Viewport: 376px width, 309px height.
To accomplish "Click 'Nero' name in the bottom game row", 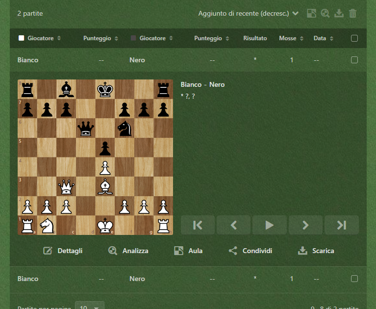I will tap(137, 279).
